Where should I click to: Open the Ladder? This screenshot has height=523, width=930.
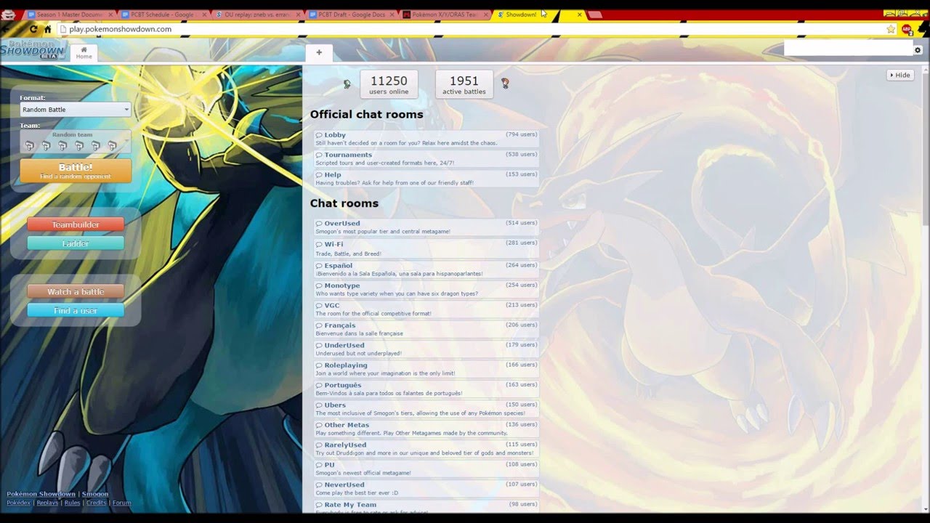click(76, 243)
